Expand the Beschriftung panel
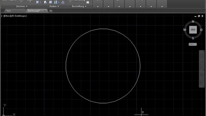The height and width of the screenshot is (116, 206). point(79,6)
